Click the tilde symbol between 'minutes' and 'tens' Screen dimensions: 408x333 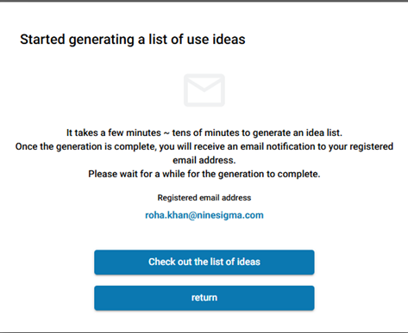(x=166, y=133)
